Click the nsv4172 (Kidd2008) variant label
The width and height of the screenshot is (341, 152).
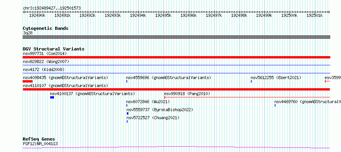44,70
